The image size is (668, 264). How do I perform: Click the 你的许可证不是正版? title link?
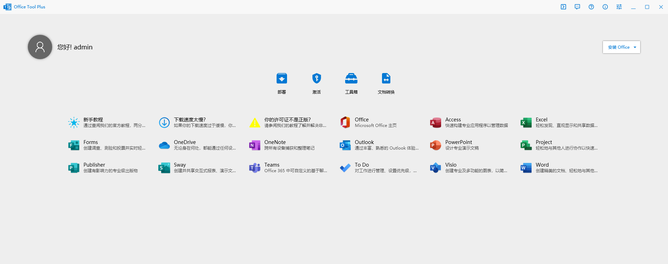[287, 120]
